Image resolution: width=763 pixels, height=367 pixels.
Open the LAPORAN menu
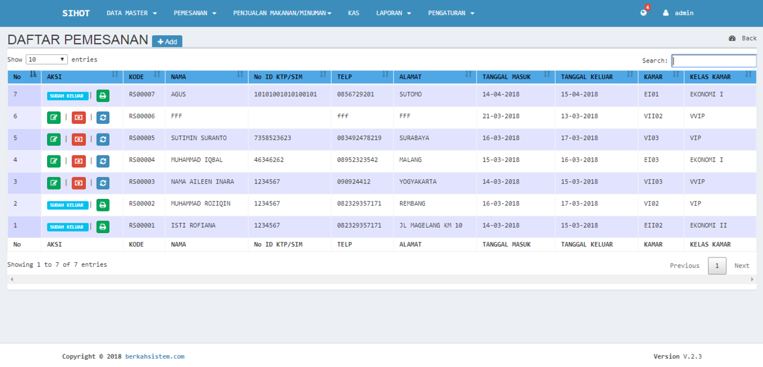pyautogui.click(x=393, y=13)
